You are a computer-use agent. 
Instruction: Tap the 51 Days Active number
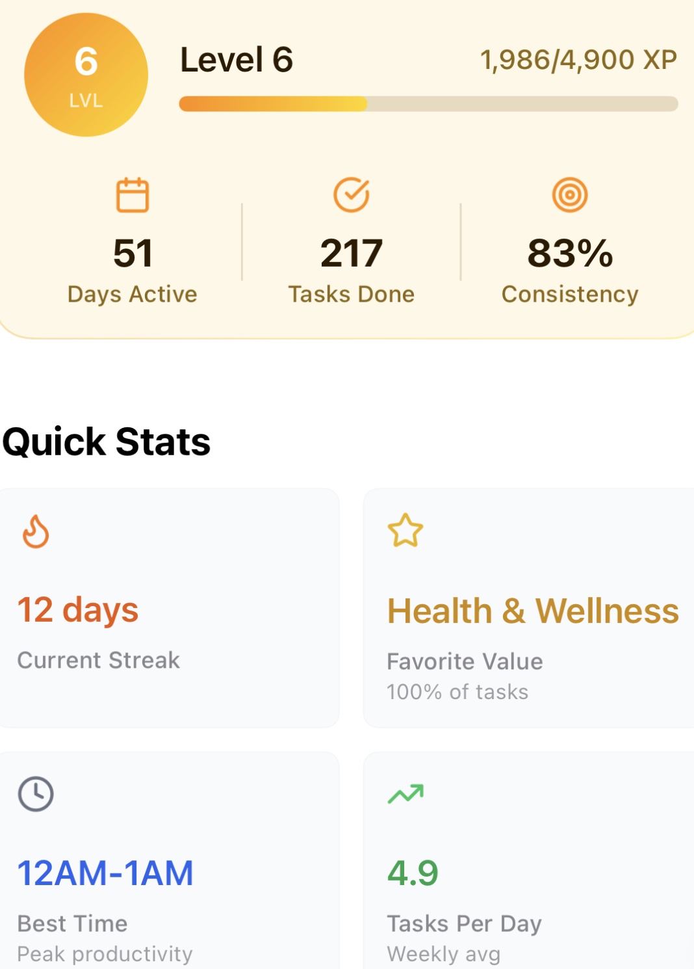[133, 253]
